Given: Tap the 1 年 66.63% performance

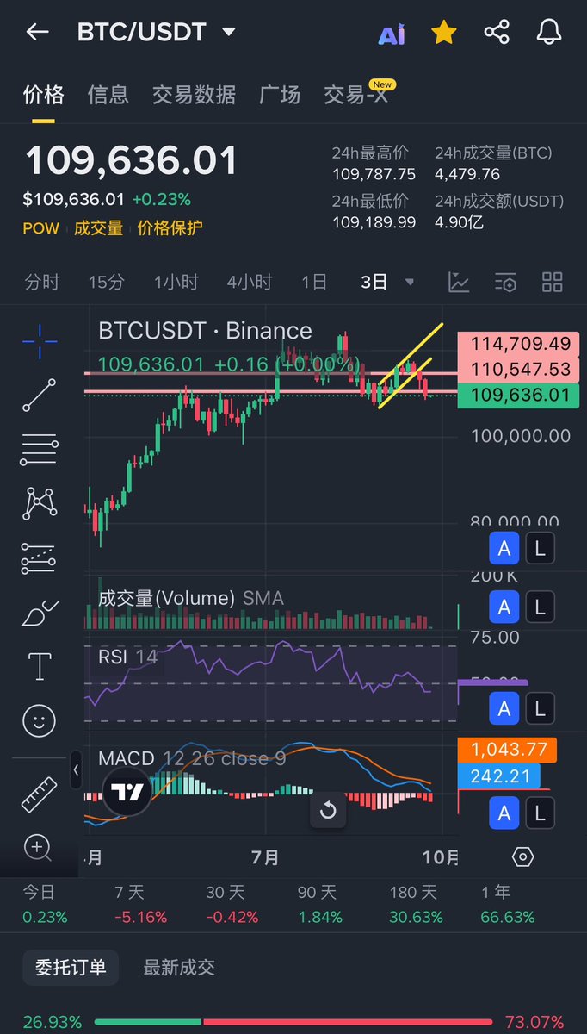Looking at the screenshot, I should (508, 906).
